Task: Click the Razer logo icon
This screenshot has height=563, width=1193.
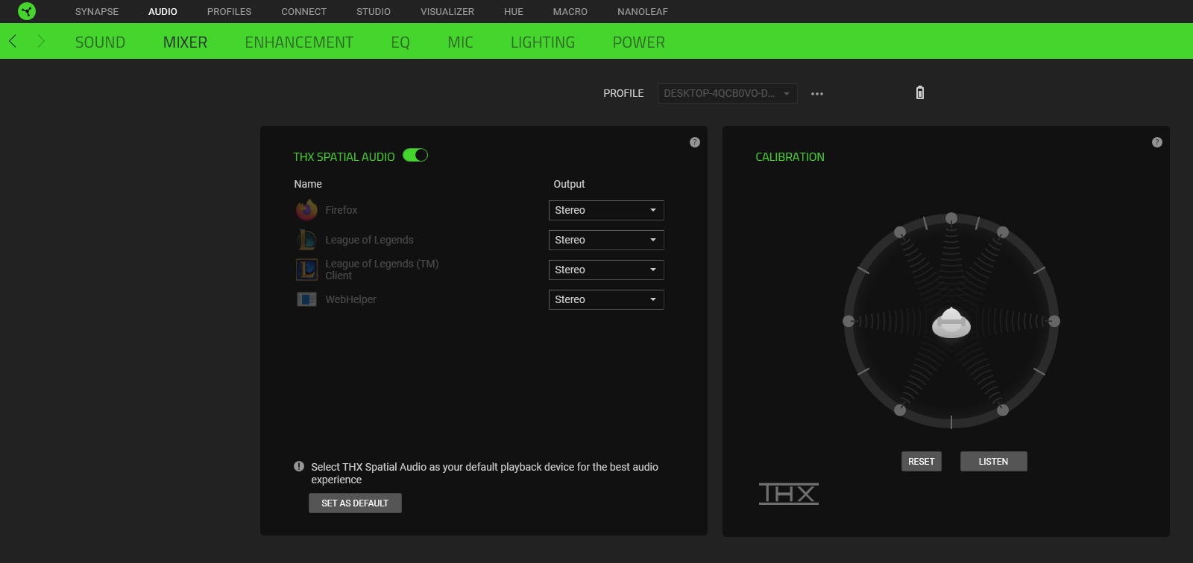Action: [x=27, y=11]
